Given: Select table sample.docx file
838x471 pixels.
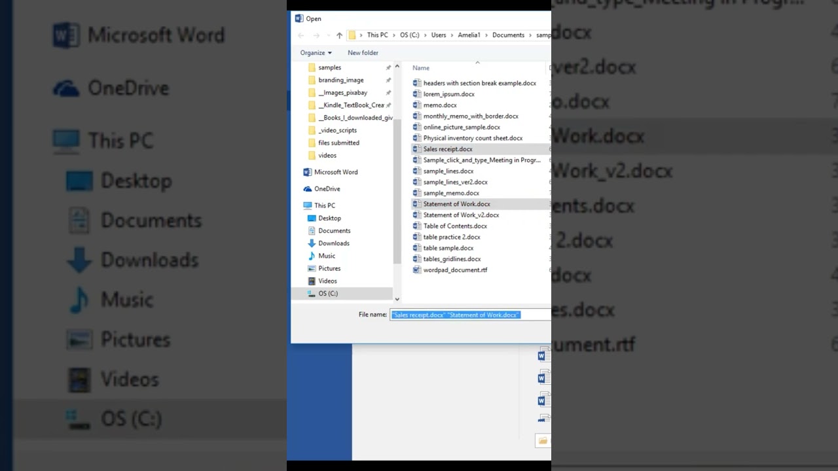Looking at the screenshot, I should 443,249.
